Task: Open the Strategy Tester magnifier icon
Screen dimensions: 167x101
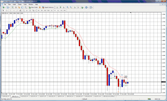Action: (x=26, y=7)
